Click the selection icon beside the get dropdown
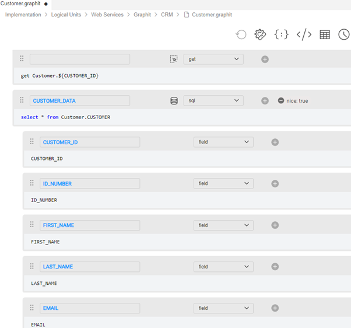The image size is (351, 328). 174,60
